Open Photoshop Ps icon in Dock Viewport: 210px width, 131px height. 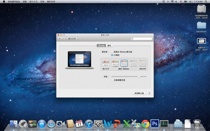(x=155, y=124)
